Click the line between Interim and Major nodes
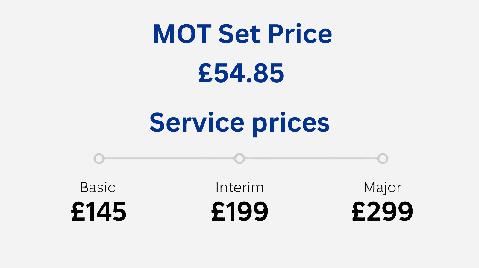This screenshot has width=479, height=268. (x=311, y=158)
